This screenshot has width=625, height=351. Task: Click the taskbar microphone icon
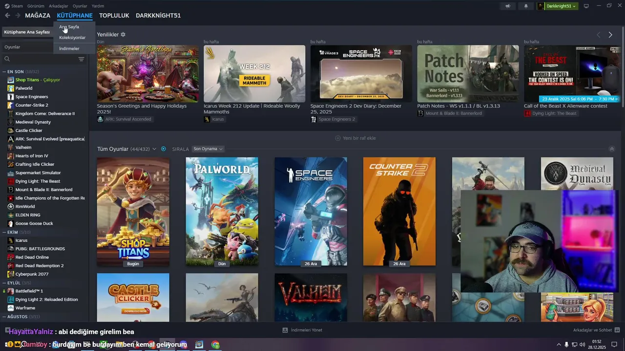566,345
